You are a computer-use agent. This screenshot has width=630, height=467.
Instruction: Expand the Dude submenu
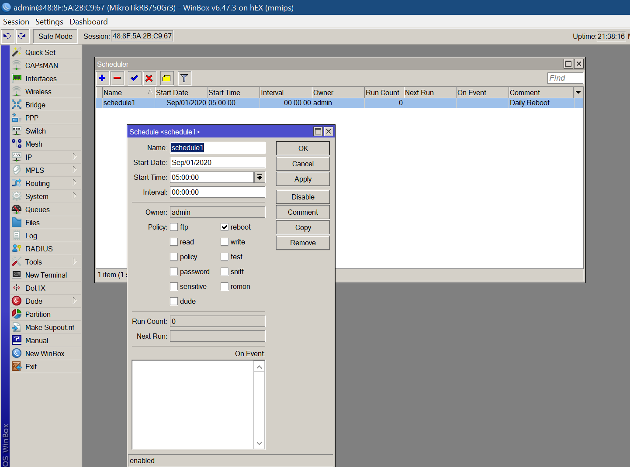[75, 301]
